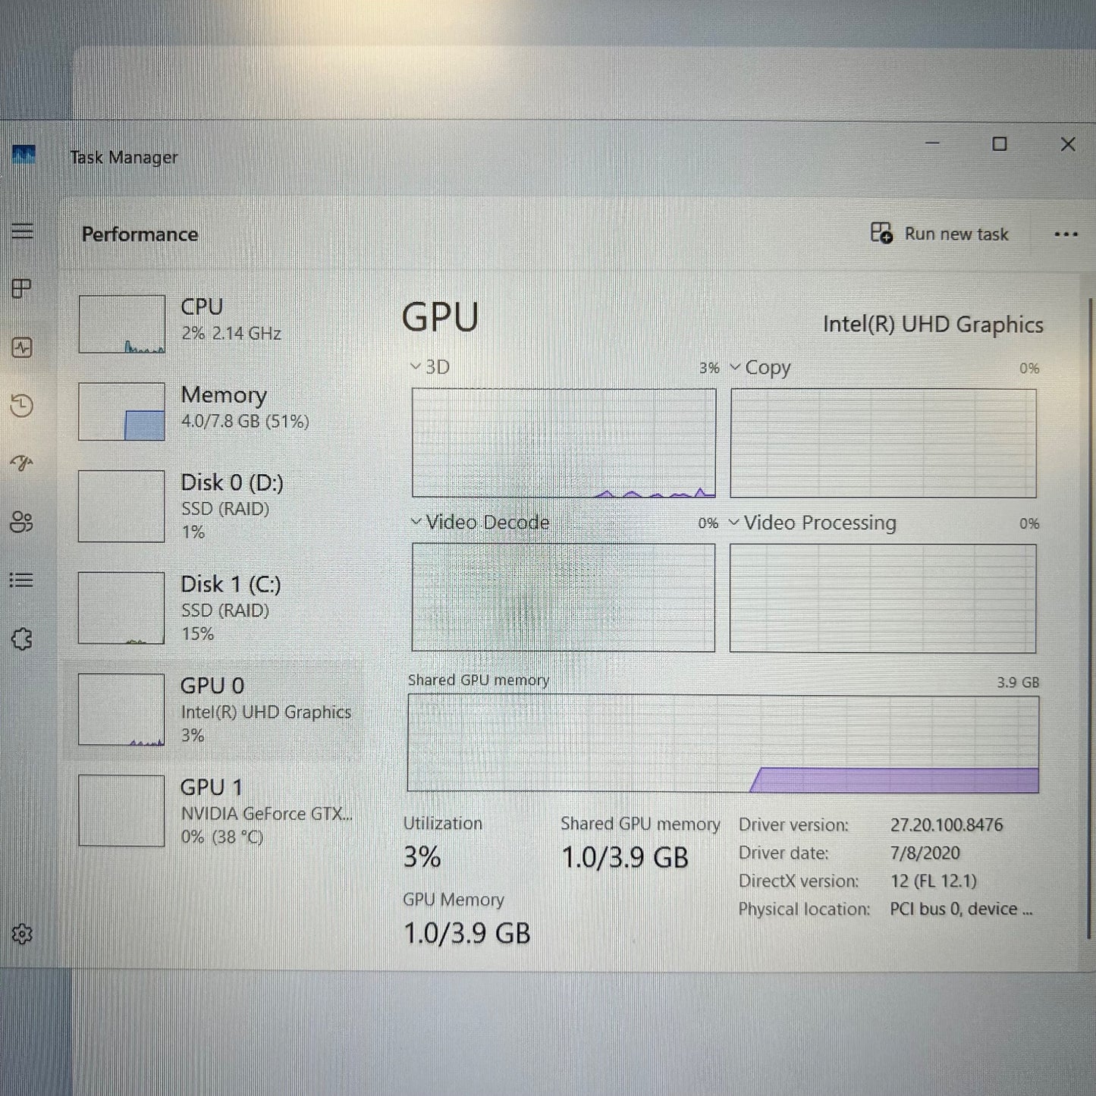
Task: Open the Task Manager navigation menu
Action: pos(21,231)
